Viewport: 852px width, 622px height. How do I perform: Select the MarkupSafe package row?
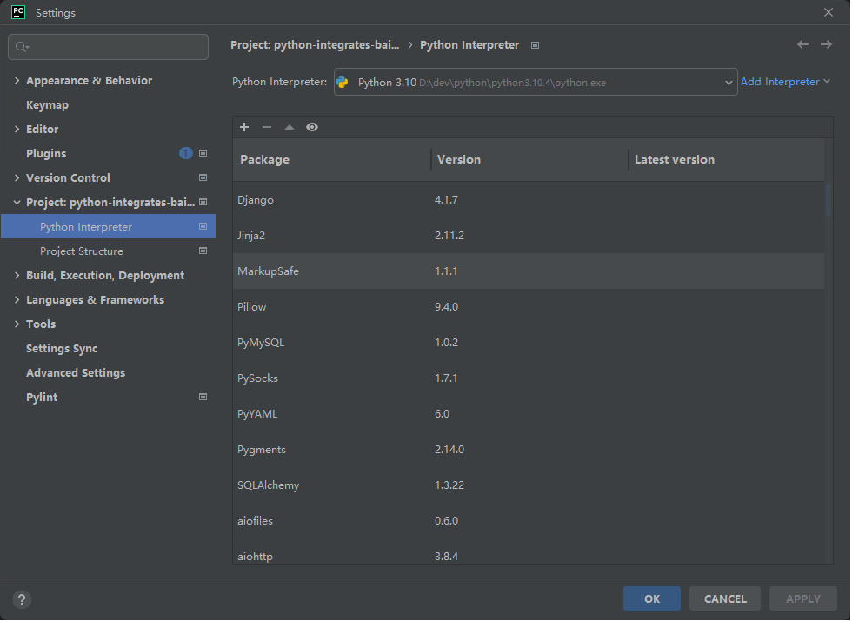point(529,271)
